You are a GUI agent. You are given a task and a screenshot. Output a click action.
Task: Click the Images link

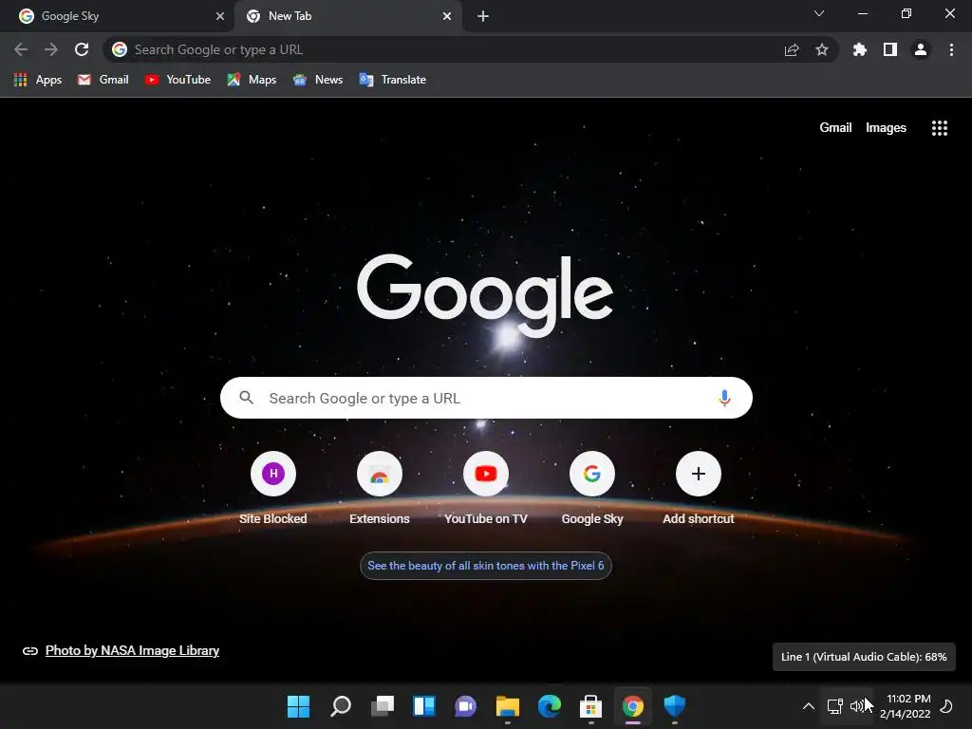tap(886, 128)
